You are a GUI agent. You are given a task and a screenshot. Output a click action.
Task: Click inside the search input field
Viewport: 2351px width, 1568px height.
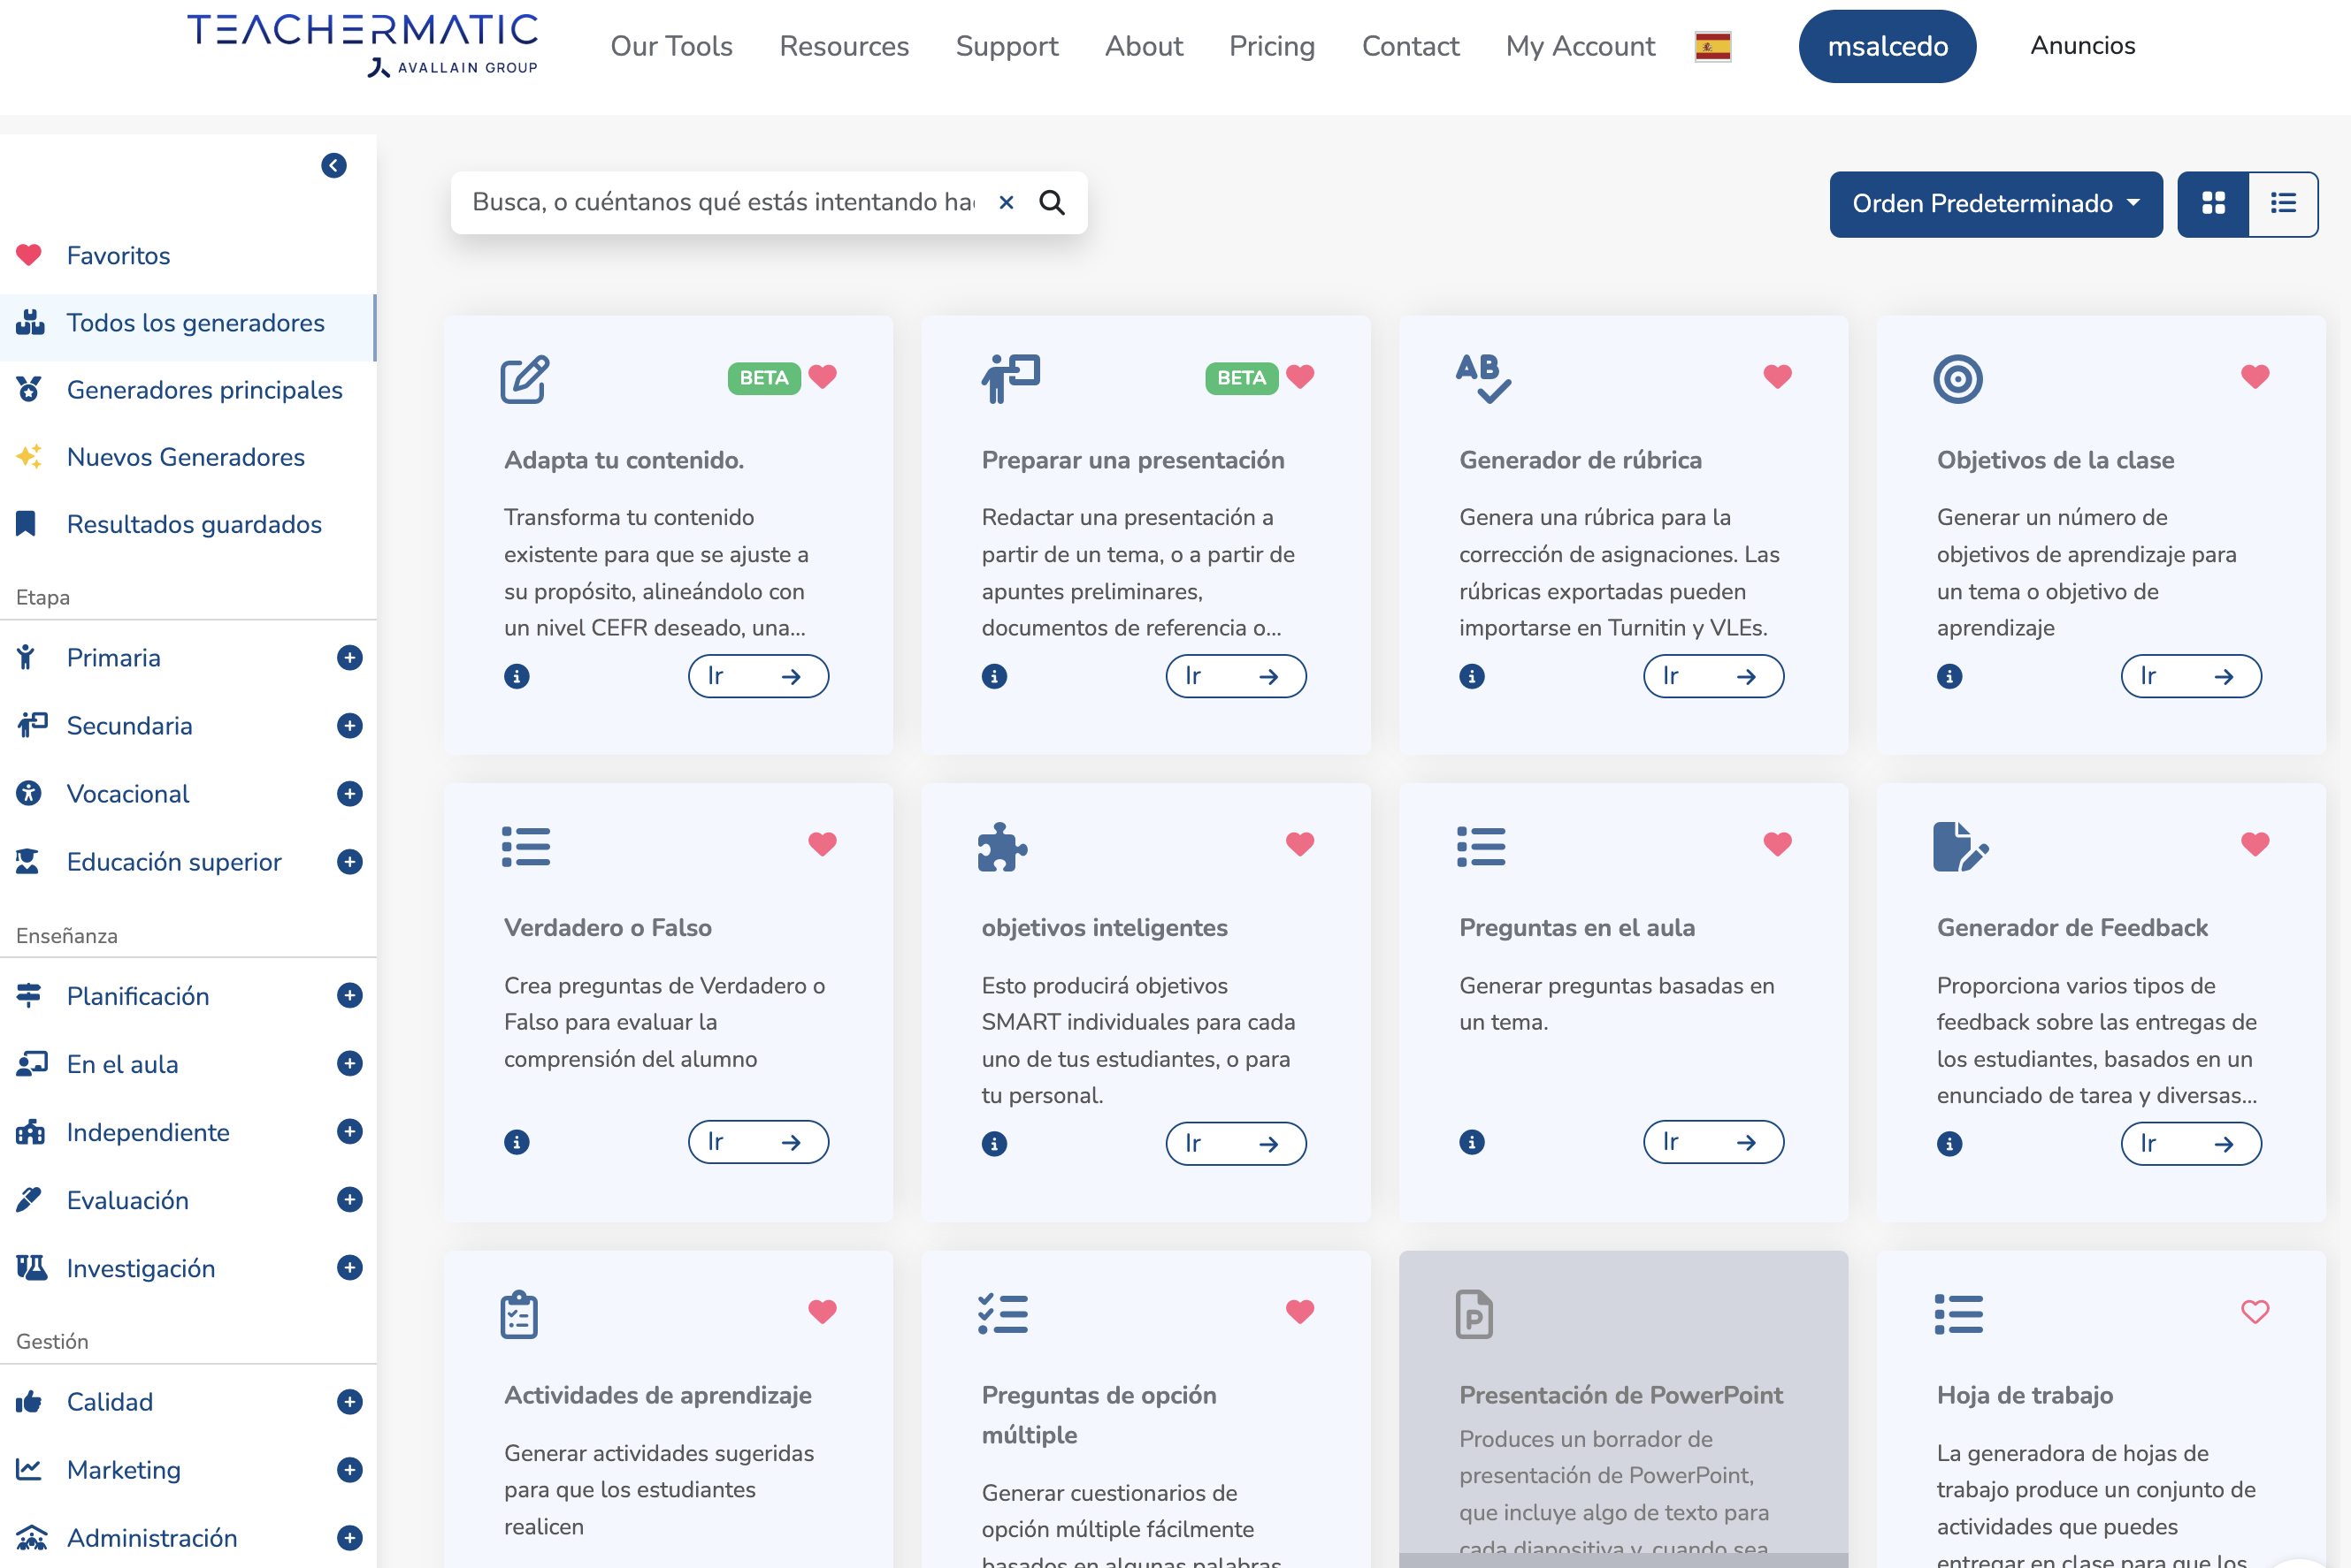720,202
